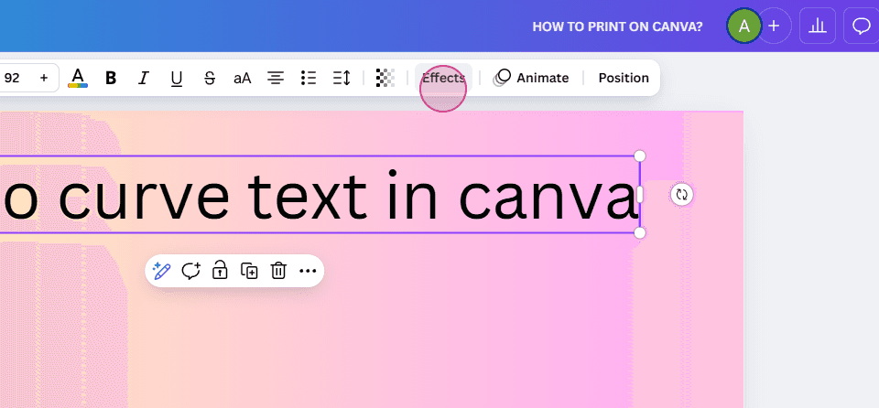Select the 'curve text in canva' heading text
Viewport: 879px width, 408px height.
349,196
